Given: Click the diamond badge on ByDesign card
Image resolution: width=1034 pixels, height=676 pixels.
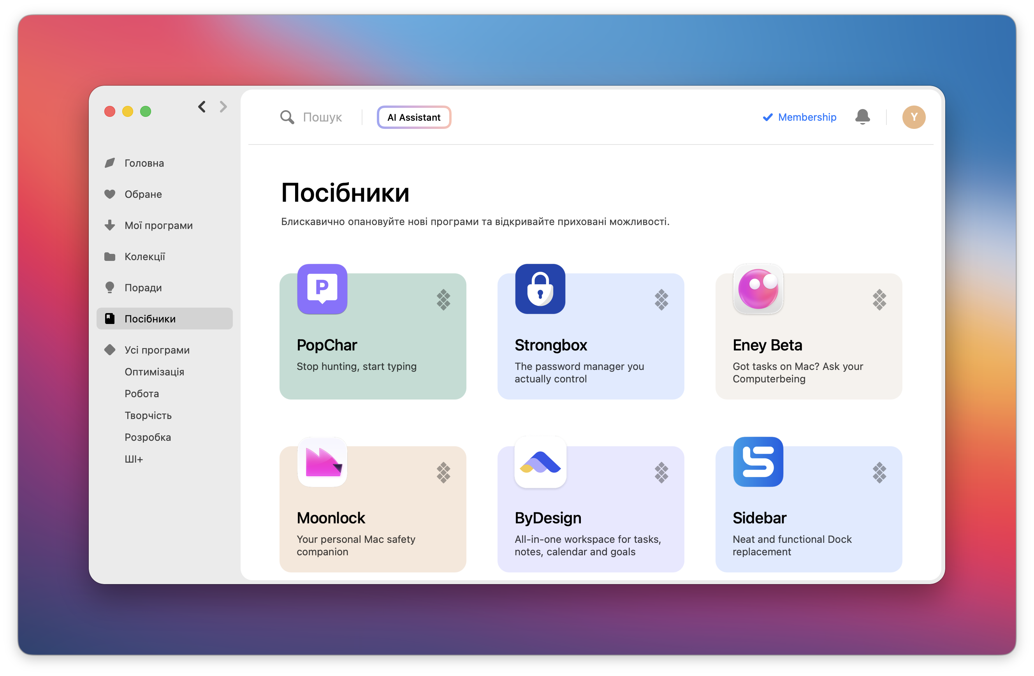Looking at the screenshot, I should click(661, 473).
